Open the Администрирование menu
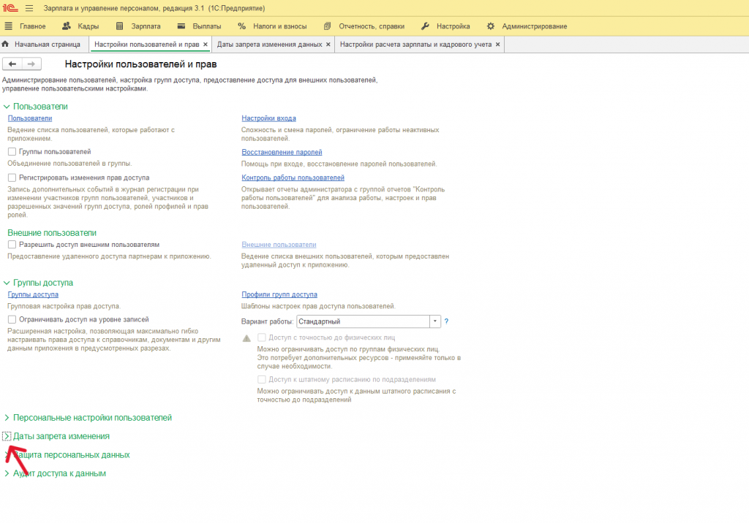 [527, 26]
